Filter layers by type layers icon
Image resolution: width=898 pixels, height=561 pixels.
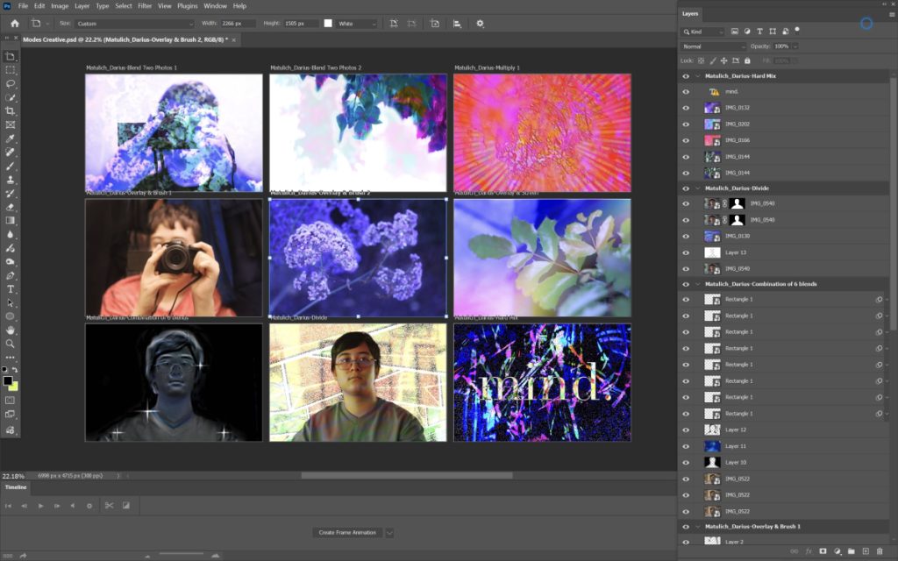point(760,32)
